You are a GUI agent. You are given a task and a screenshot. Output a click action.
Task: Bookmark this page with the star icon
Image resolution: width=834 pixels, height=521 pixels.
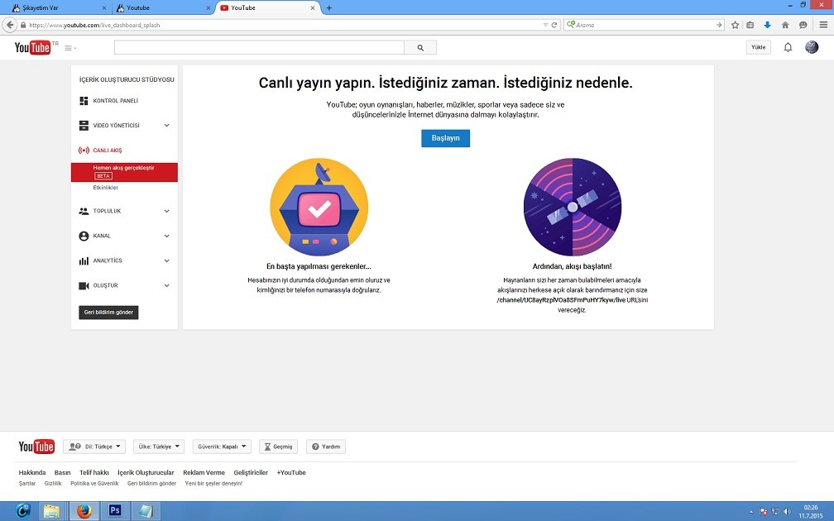(735, 25)
